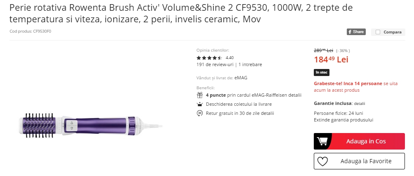Open detalii next to Garantie inclusa
The height and width of the screenshot is (176, 414).
(360, 103)
